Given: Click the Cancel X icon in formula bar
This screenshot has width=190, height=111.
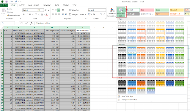Looking at the screenshot, I should point(22,23).
